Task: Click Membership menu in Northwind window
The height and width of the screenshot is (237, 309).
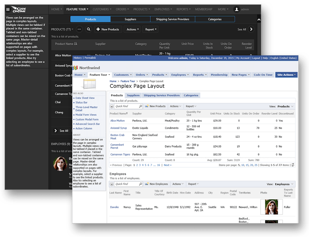Action: click(219, 75)
